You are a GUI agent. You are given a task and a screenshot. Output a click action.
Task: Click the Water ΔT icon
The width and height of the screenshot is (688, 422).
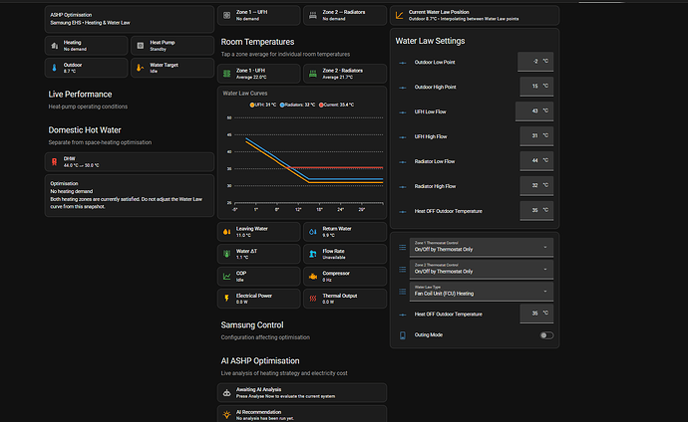227,254
